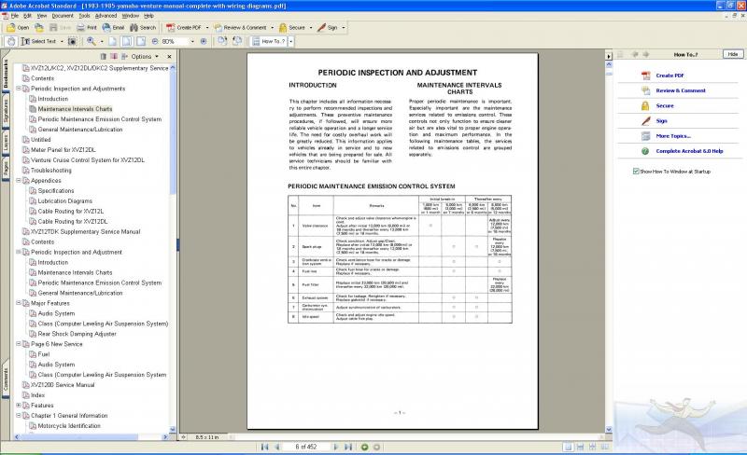Click the zoom in plus button
The width and height of the screenshot is (747, 455).
203,41
